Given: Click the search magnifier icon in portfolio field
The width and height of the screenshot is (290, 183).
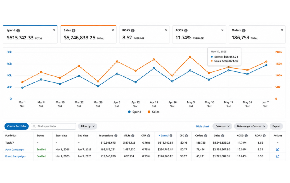Looking at the screenshot, I should 34,126.
